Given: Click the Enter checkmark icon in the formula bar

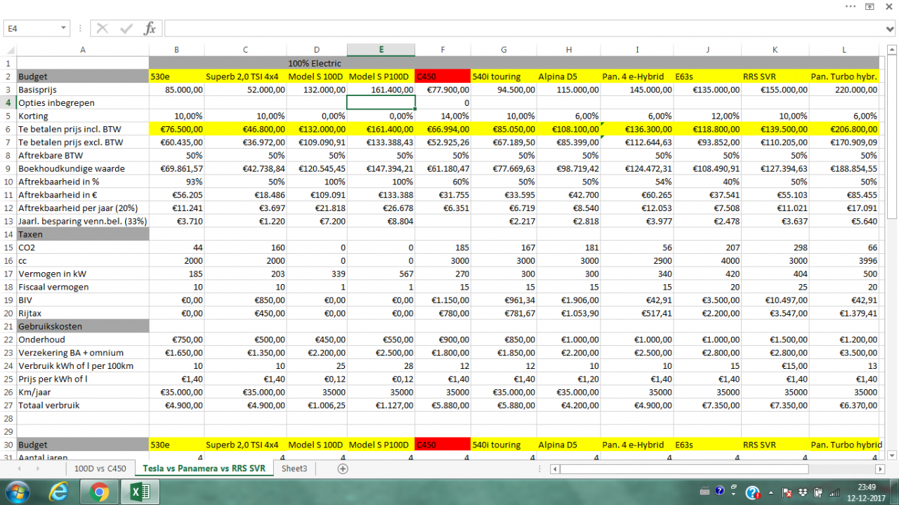Looking at the screenshot, I should point(126,29).
